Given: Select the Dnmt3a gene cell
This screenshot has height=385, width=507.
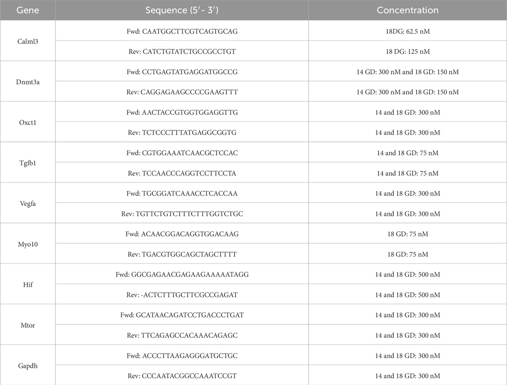Looking at the screenshot, I should coord(27,82).
